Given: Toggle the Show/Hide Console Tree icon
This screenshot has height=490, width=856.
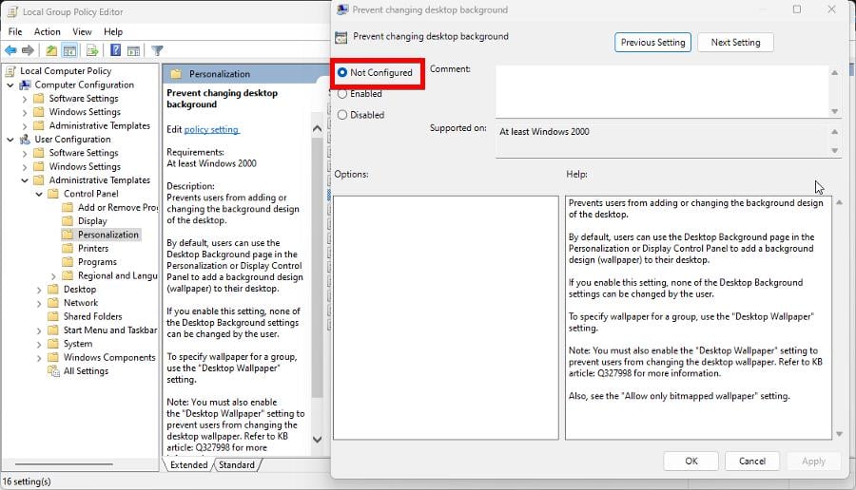Looking at the screenshot, I should tap(69, 50).
